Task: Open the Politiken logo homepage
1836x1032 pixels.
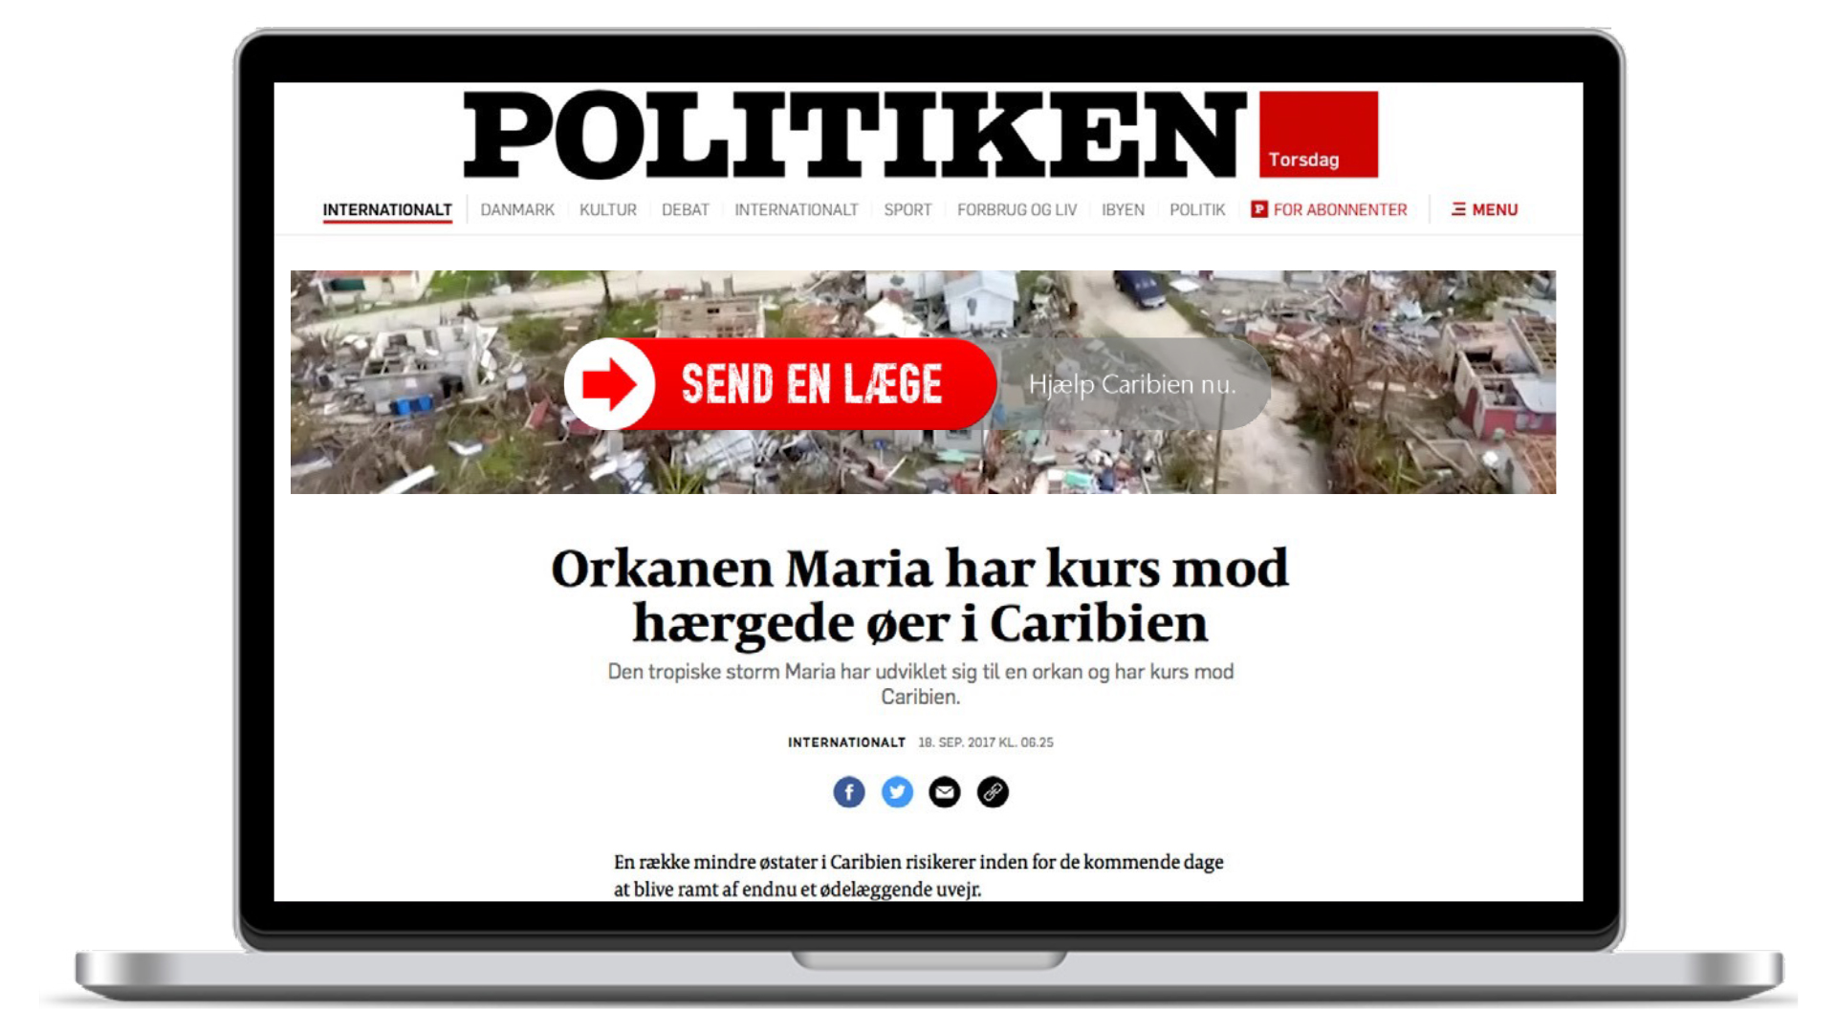Action: tap(855, 135)
